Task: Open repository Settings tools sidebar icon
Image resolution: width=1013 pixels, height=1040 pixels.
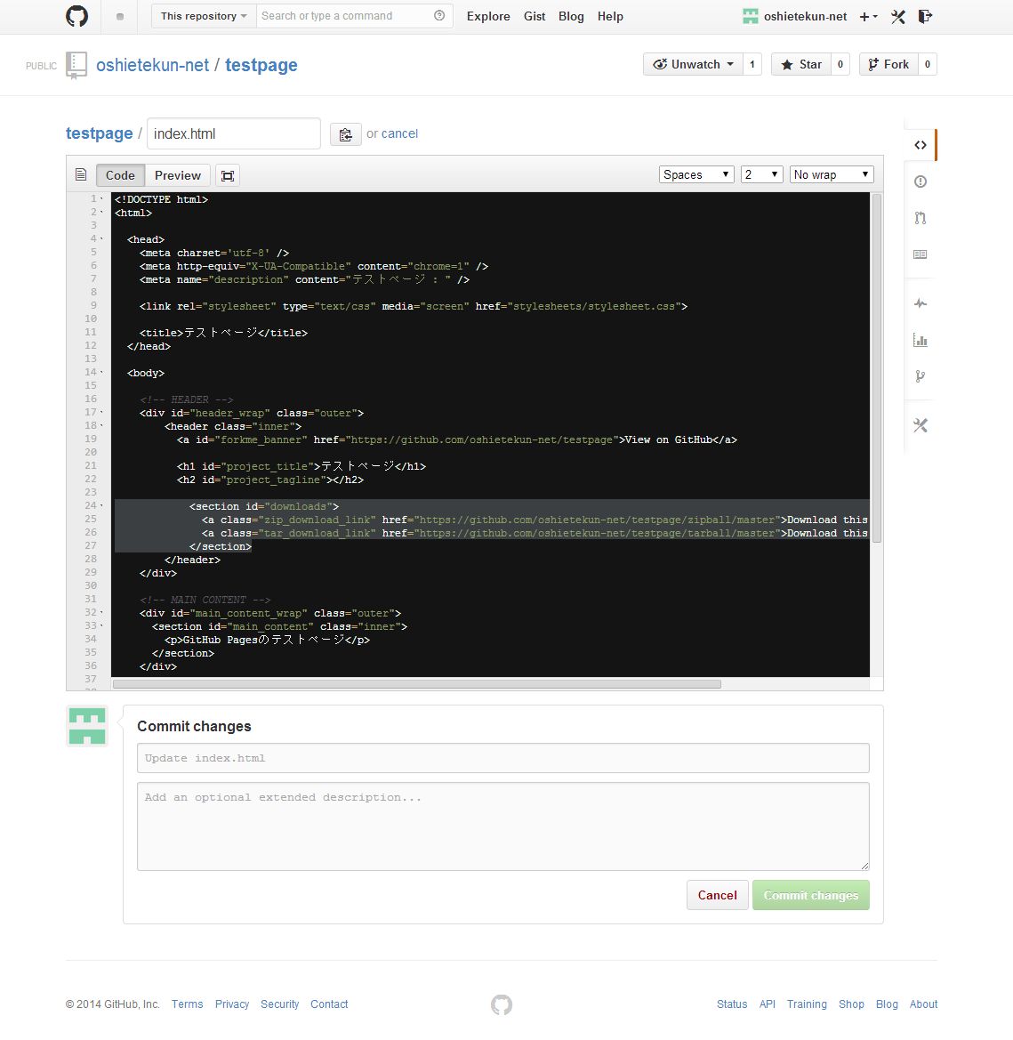Action: coord(921,425)
